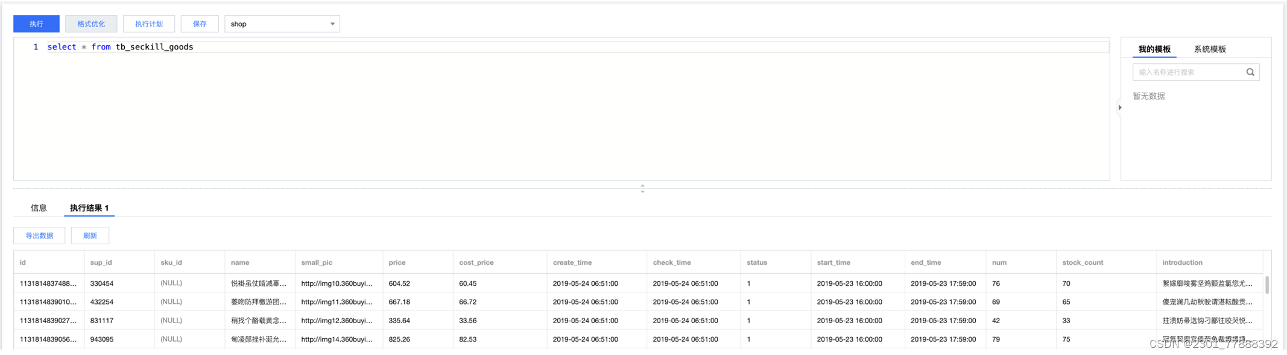The height and width of the screenshot is (355, 1287).
Task: Click the img14.360buyi small_pic cell
Action: tap(339, 339)
